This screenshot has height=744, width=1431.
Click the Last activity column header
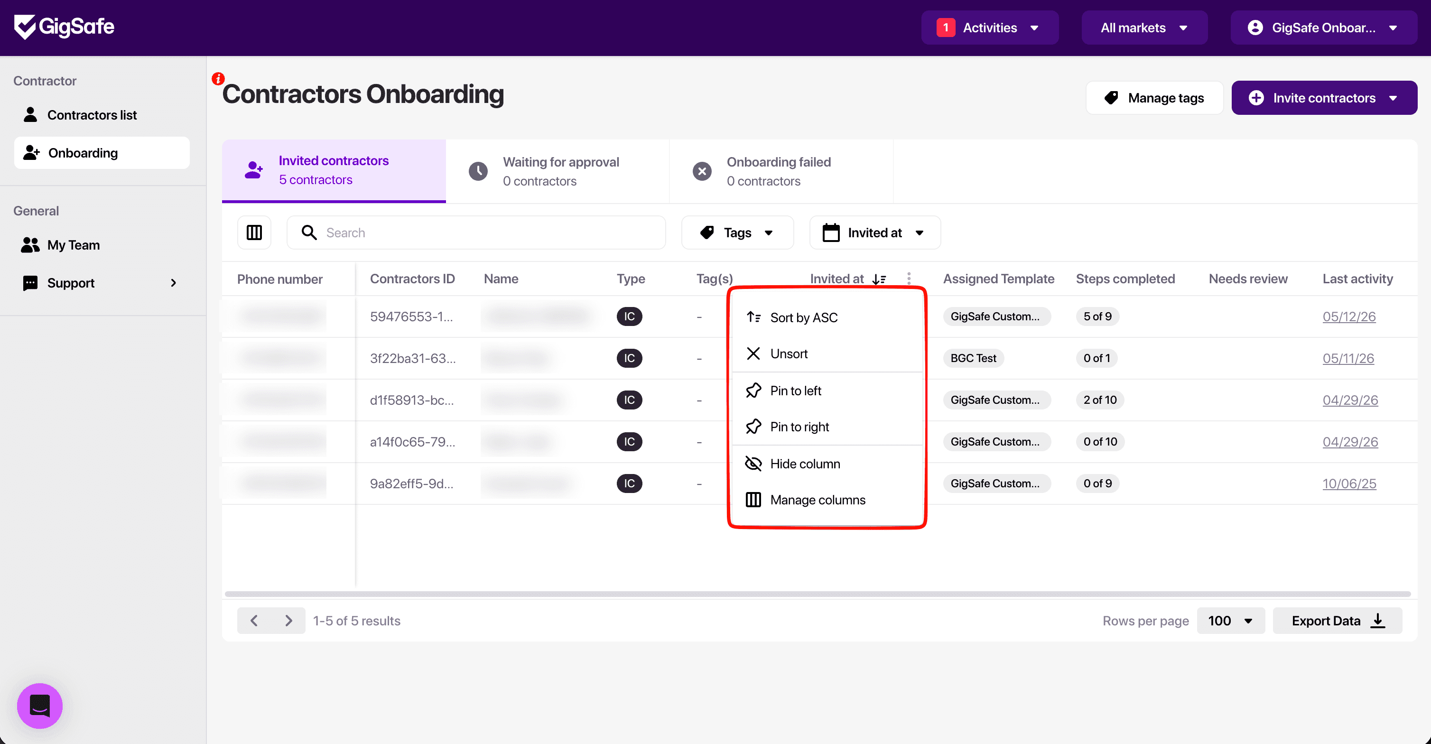pyautogui.click(x=1357, y=279)
